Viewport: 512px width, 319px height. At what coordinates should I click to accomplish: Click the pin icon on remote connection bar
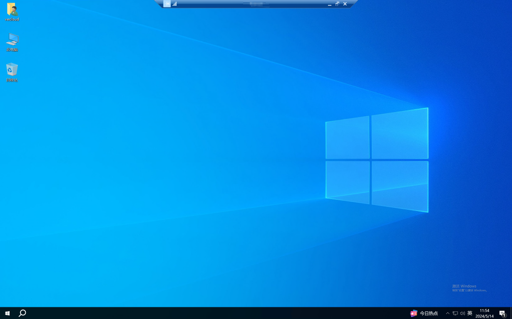[167, 4]
